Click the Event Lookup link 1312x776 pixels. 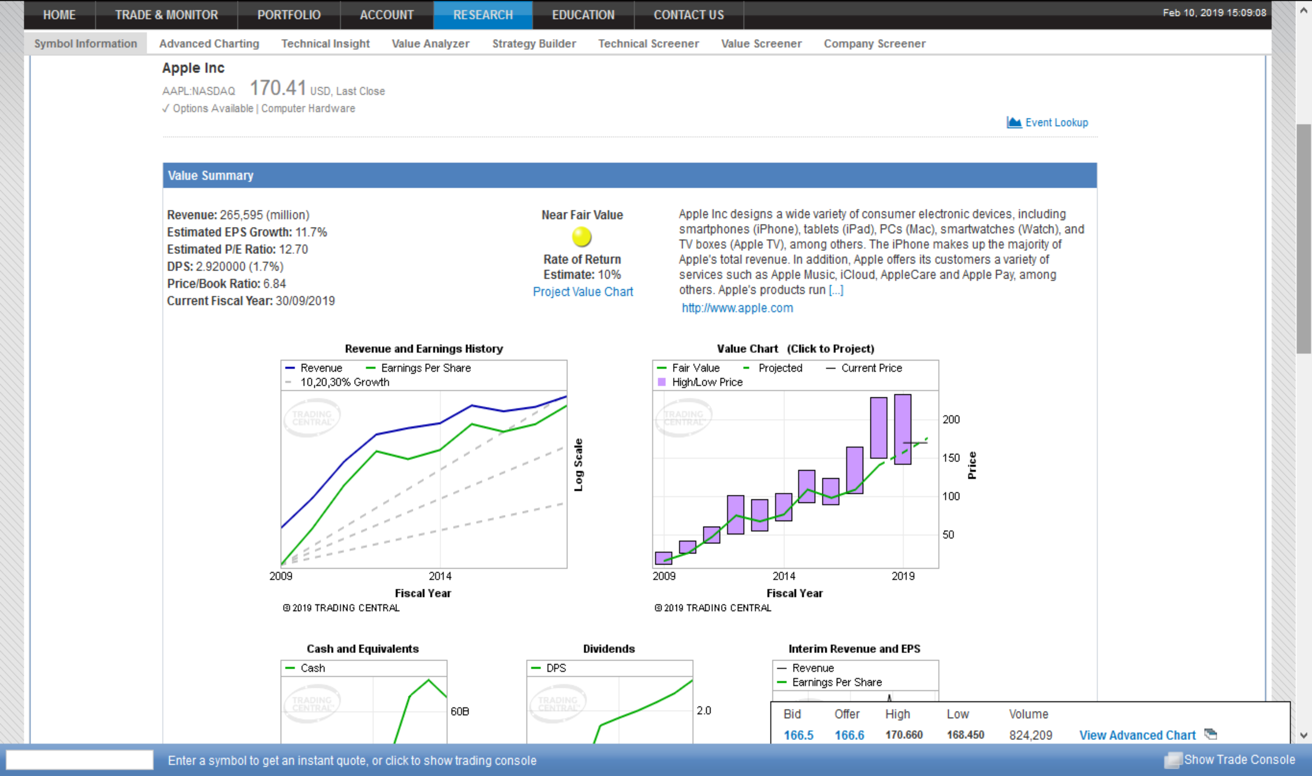click(x=1056, y=123)
